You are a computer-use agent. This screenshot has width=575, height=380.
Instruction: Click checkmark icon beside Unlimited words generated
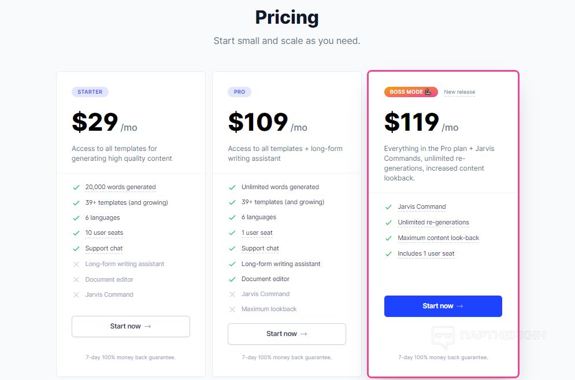click(x=232, y=187)
